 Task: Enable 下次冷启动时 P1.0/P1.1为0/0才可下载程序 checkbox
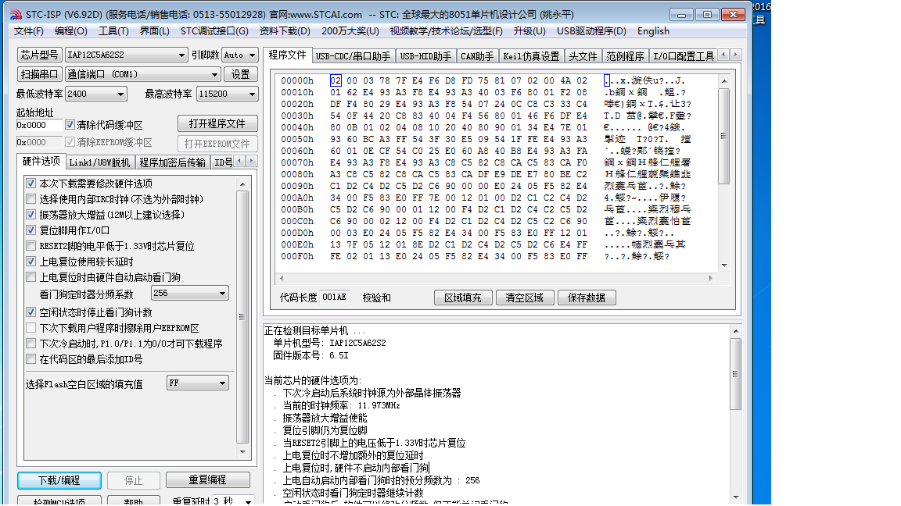(x=31, y=344)
